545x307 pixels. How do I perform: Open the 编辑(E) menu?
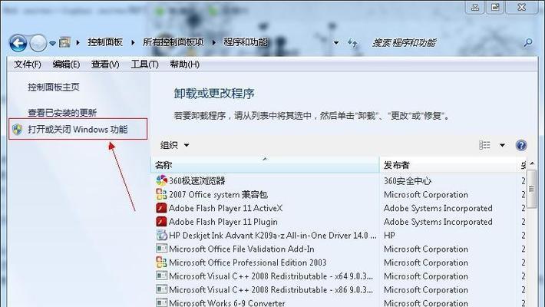[66, 64]
